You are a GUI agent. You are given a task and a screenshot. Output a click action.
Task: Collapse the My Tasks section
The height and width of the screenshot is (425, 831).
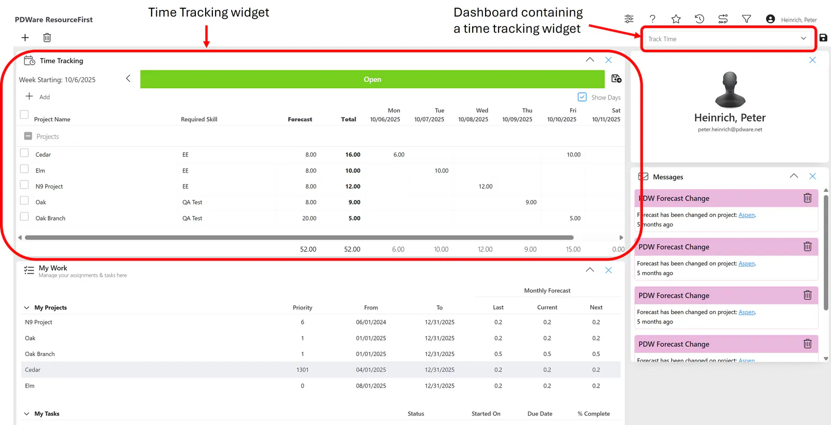coord(26,414)
